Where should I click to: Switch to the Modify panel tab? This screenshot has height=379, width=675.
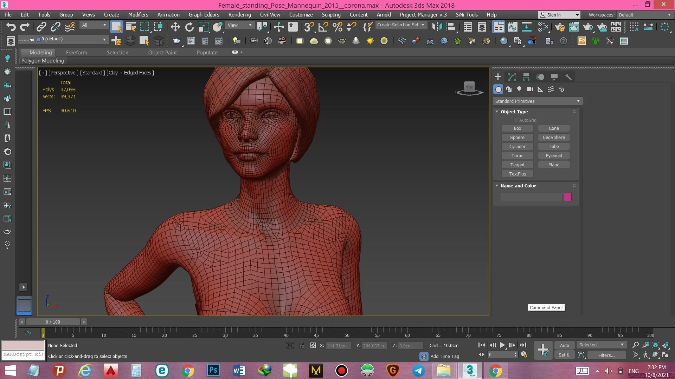point(512,77)
